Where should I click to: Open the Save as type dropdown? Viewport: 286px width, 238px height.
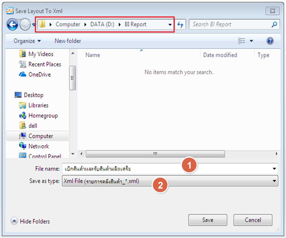coord(274,181)
